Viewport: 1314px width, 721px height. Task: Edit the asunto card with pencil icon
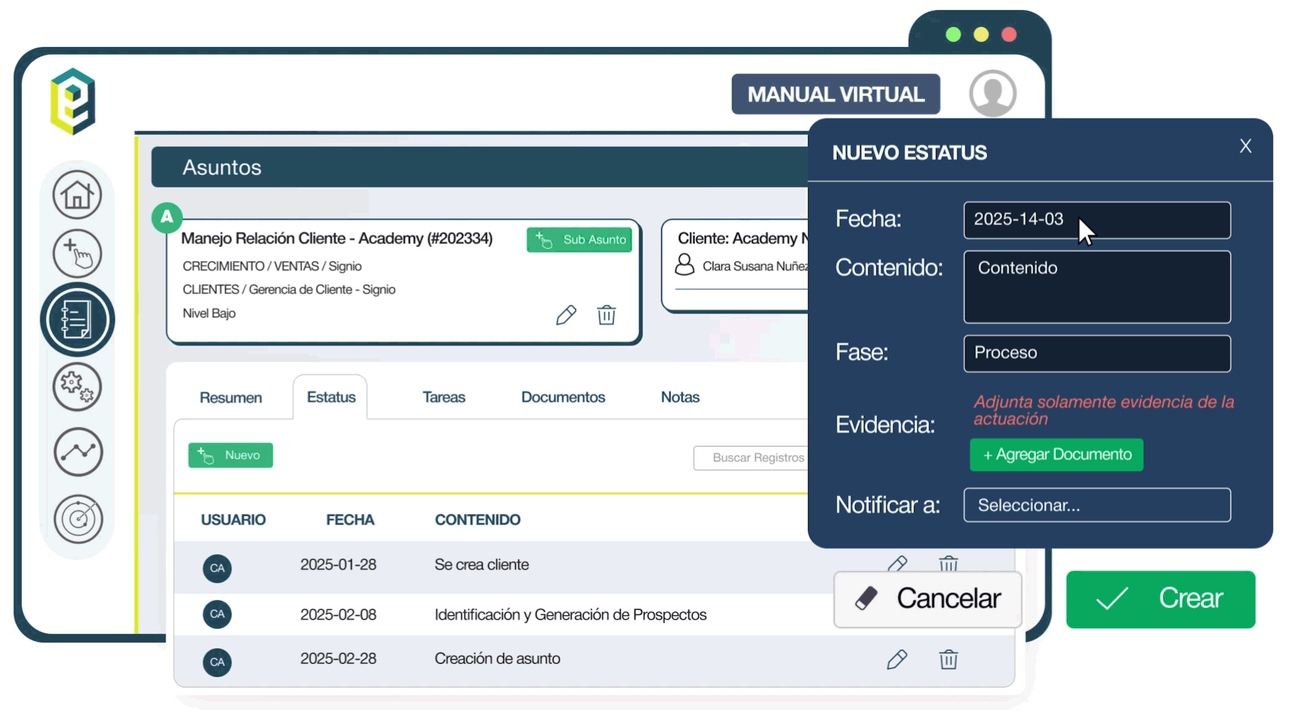pos(565,315)
